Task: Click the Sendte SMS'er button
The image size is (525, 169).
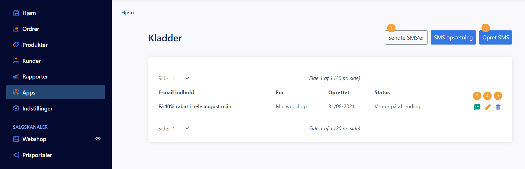Action: click(406, 37)
